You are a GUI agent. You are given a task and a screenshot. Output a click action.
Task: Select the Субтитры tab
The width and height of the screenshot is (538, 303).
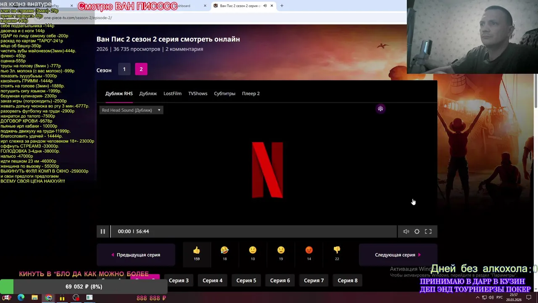click(x=224, y=93)
